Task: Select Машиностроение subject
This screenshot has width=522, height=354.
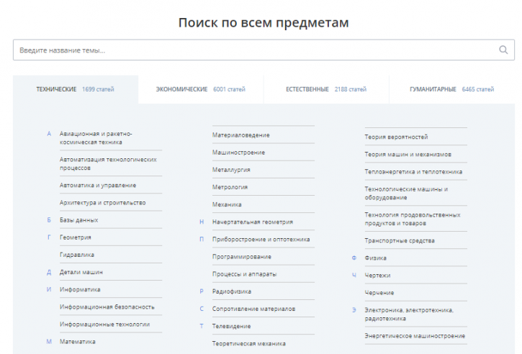Action: pos(239,153)
